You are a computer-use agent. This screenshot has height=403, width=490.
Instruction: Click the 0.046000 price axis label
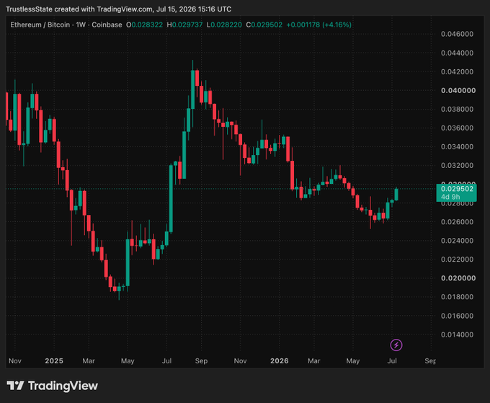457,34
